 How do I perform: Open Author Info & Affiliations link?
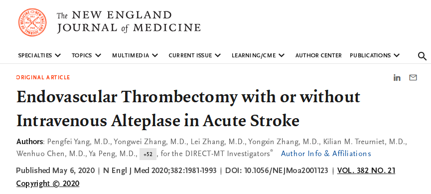[x=326, y=153]
